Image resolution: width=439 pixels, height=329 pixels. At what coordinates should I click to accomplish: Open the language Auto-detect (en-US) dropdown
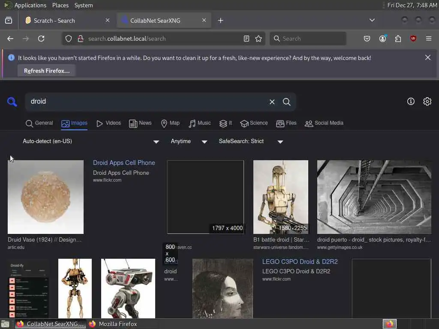click(x=91, y=141)
